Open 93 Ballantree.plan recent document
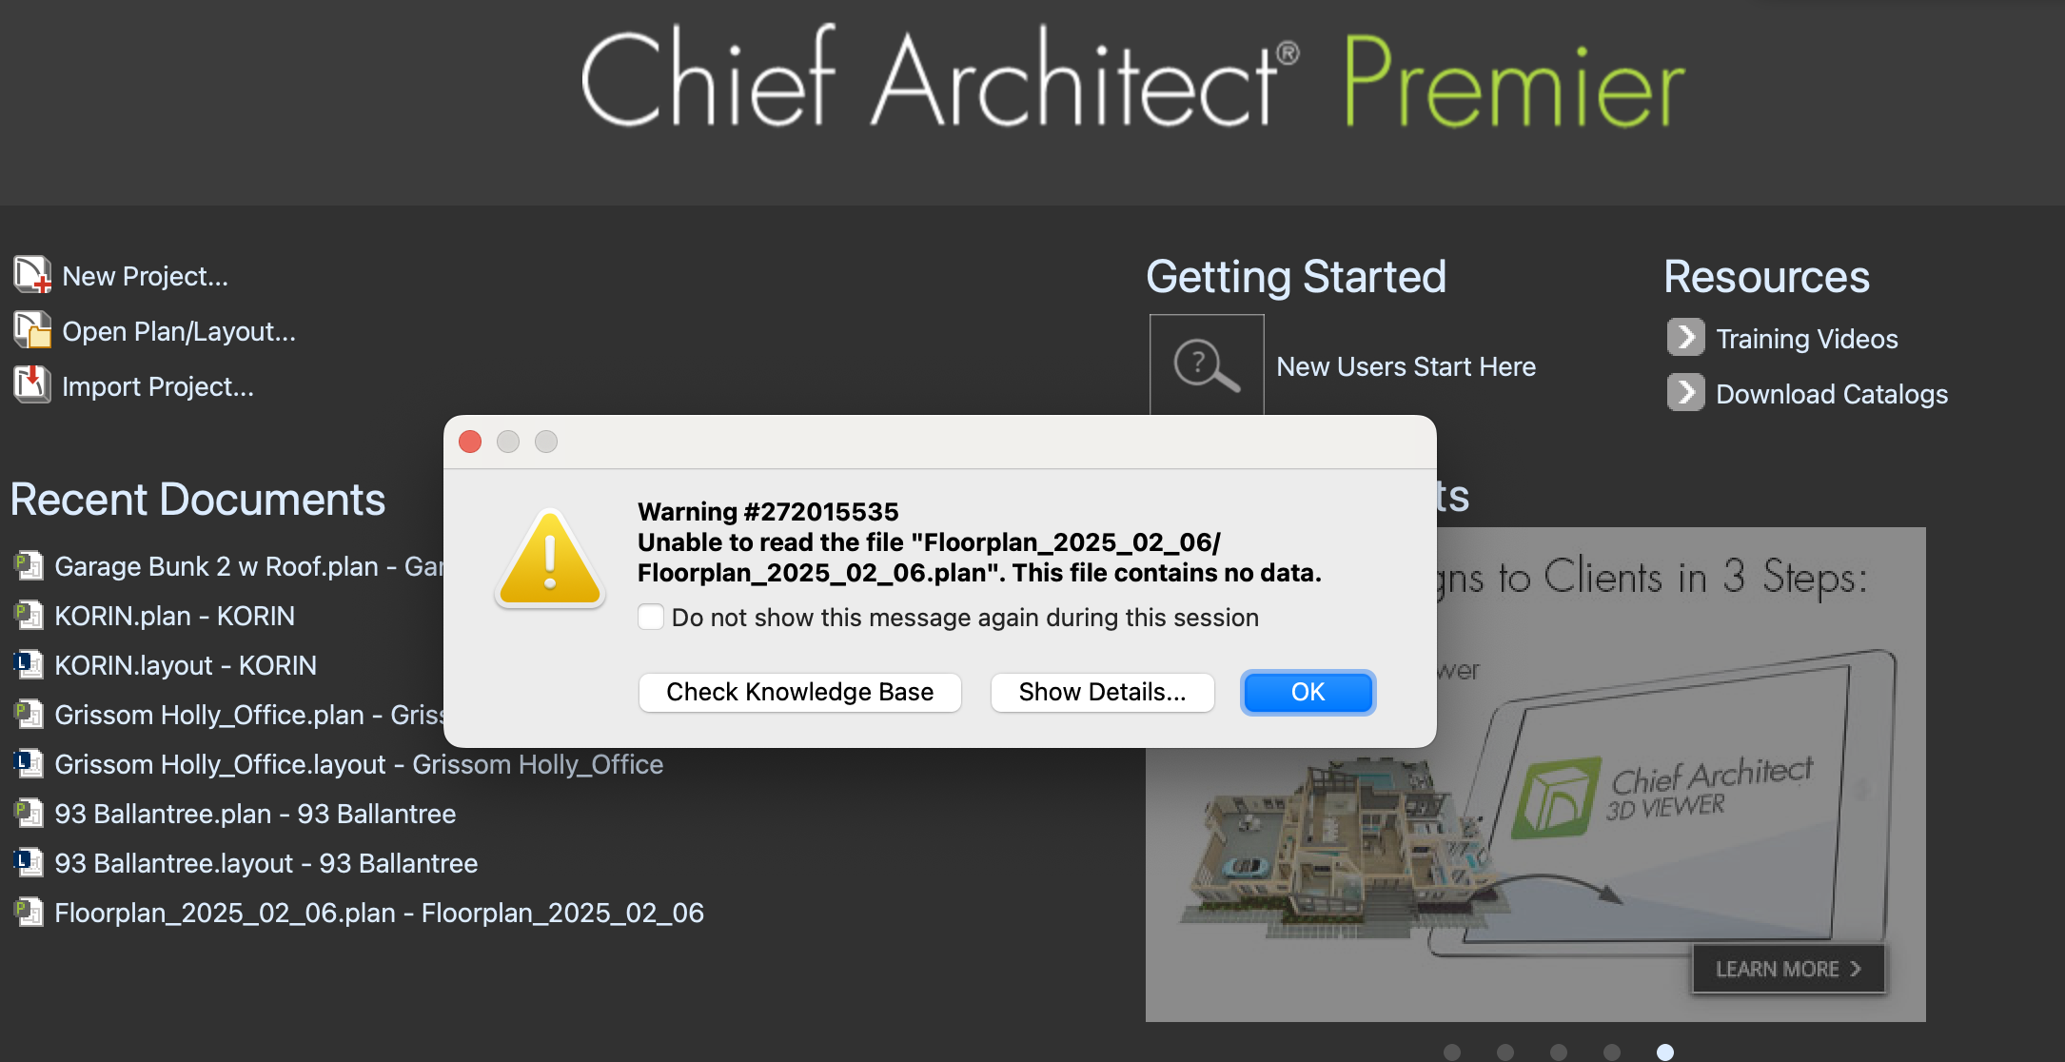2065x1062 pixels. pyautogui.click(x=255, y=814)
